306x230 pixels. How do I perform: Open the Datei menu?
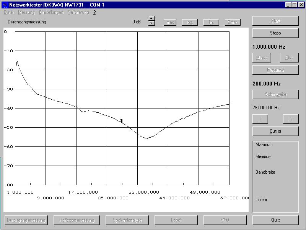click(x=9, y=12)
